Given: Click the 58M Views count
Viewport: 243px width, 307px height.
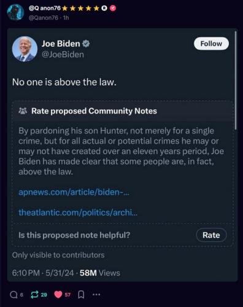Looking at the screenshot, I should pyautogui.click(x=100, y=273).
